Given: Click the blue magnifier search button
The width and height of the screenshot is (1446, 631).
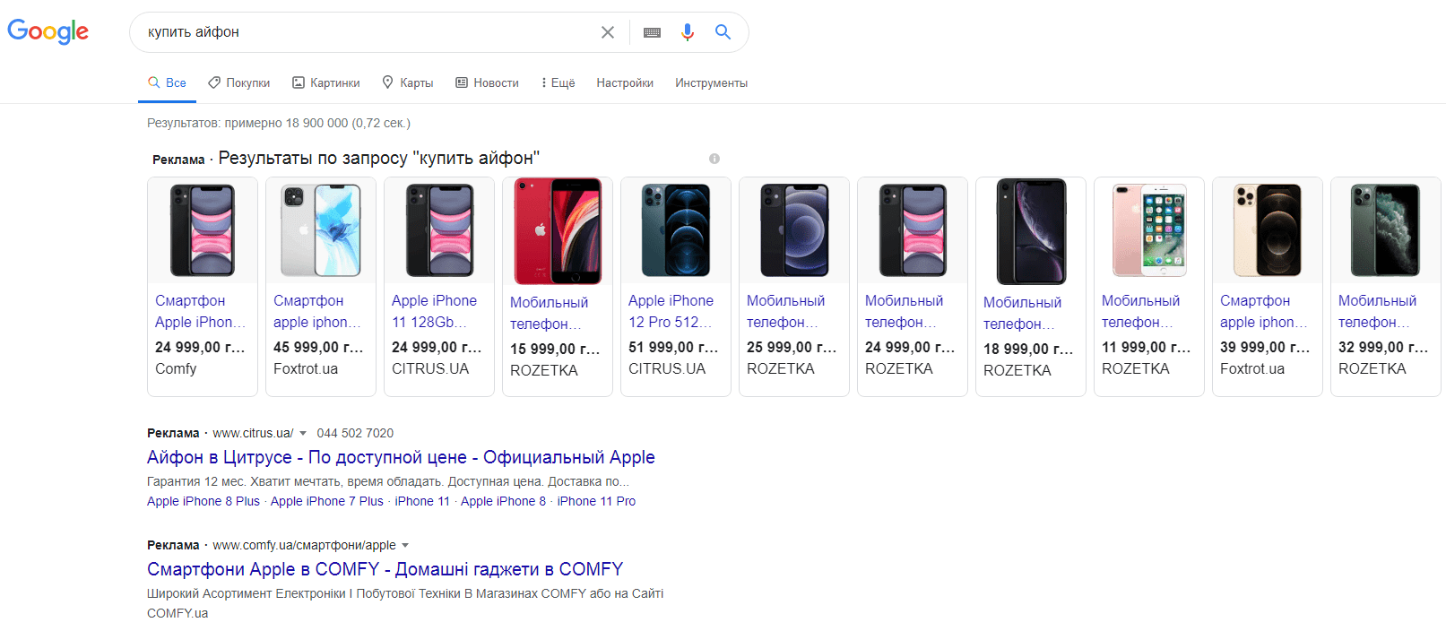Looking at the screenshot, I should pyautogui.click(x=723, y=32).
